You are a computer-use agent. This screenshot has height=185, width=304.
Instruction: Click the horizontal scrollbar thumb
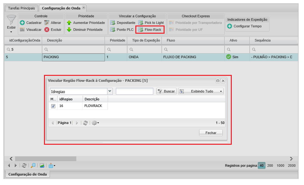tap(46, 159)
